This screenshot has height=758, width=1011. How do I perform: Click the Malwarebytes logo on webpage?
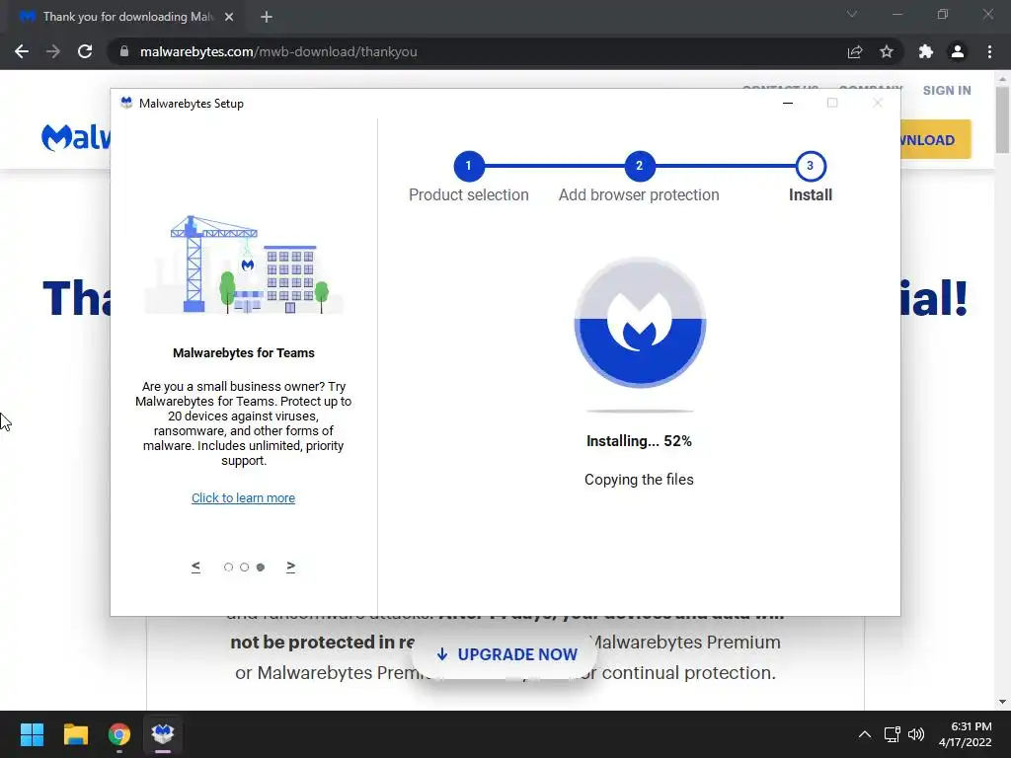click(76, 137)
